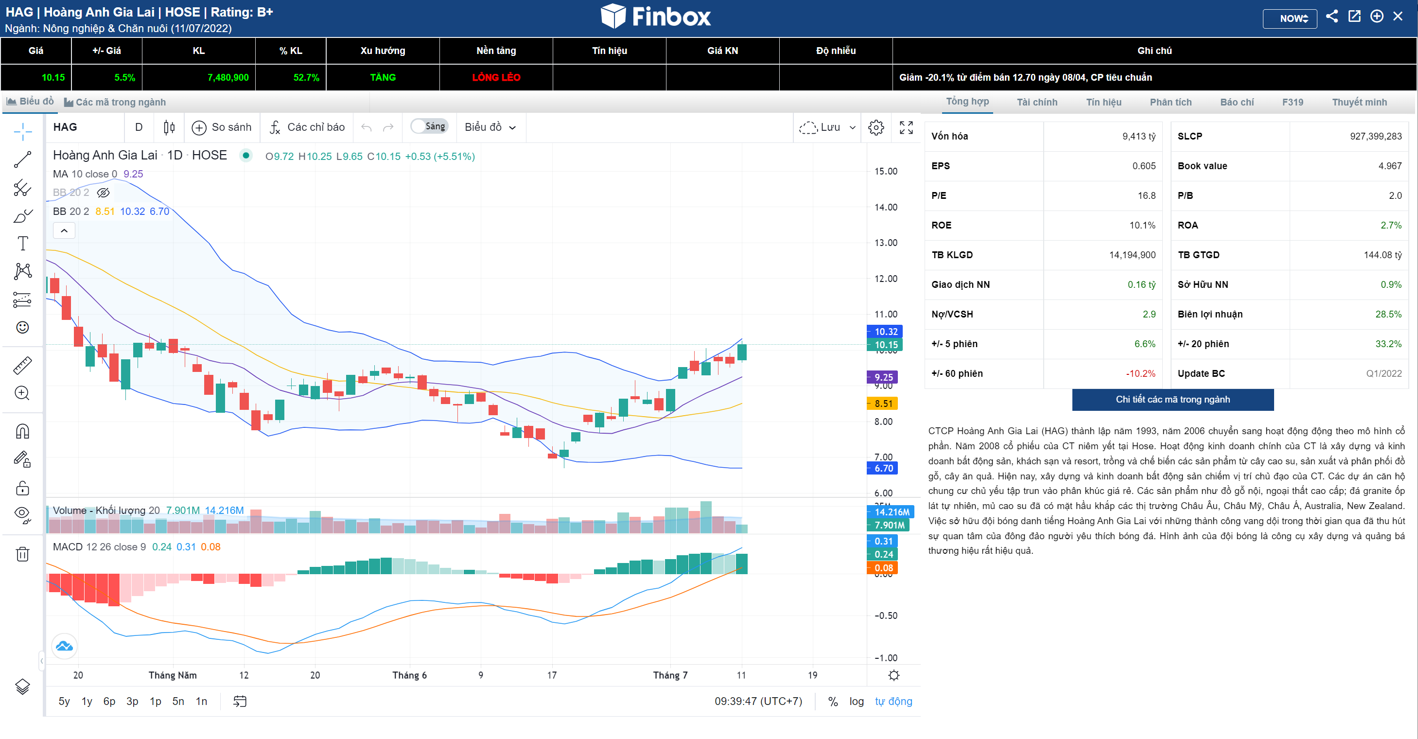Show the hidden BB 20 2 indicator

103,193
